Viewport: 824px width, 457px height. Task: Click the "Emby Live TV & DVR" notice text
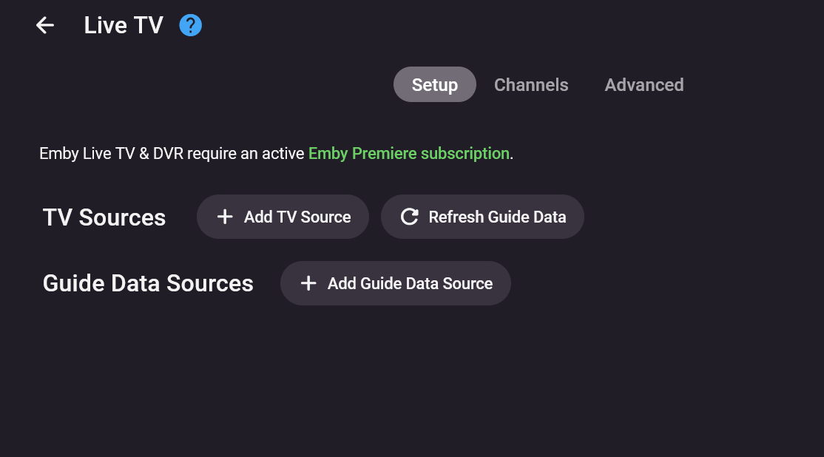coord(111,154)
